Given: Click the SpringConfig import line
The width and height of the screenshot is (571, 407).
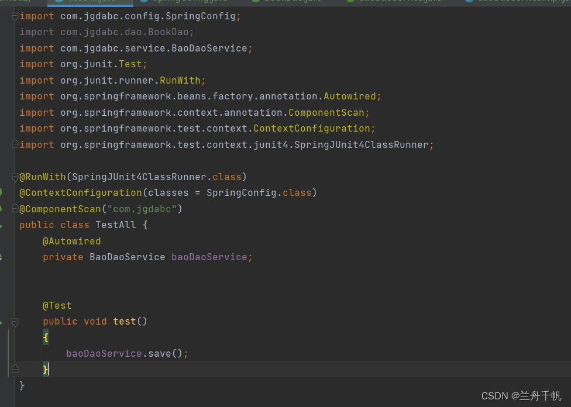Looking at the screenshot, I should coord(130,16).
